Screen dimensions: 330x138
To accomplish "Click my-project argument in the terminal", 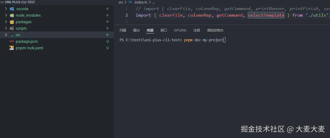I will point(213,40).
